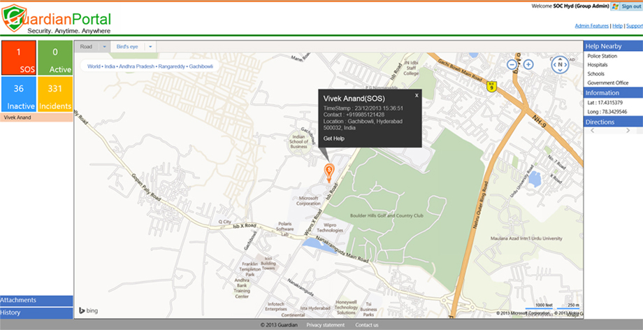The image size is (643, 330).
Task: Open the red SOS tile
Action: (19, 58)
